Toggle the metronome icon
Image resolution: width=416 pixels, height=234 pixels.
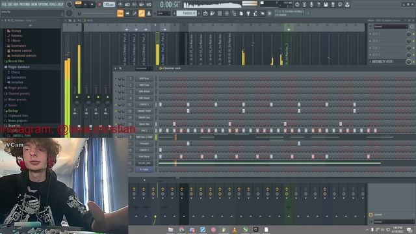[x=120, y=5]
